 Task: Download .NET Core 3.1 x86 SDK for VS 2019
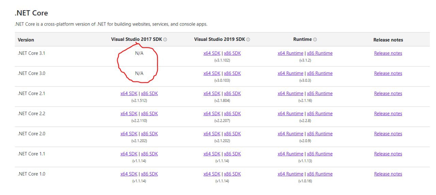(233, 53)
